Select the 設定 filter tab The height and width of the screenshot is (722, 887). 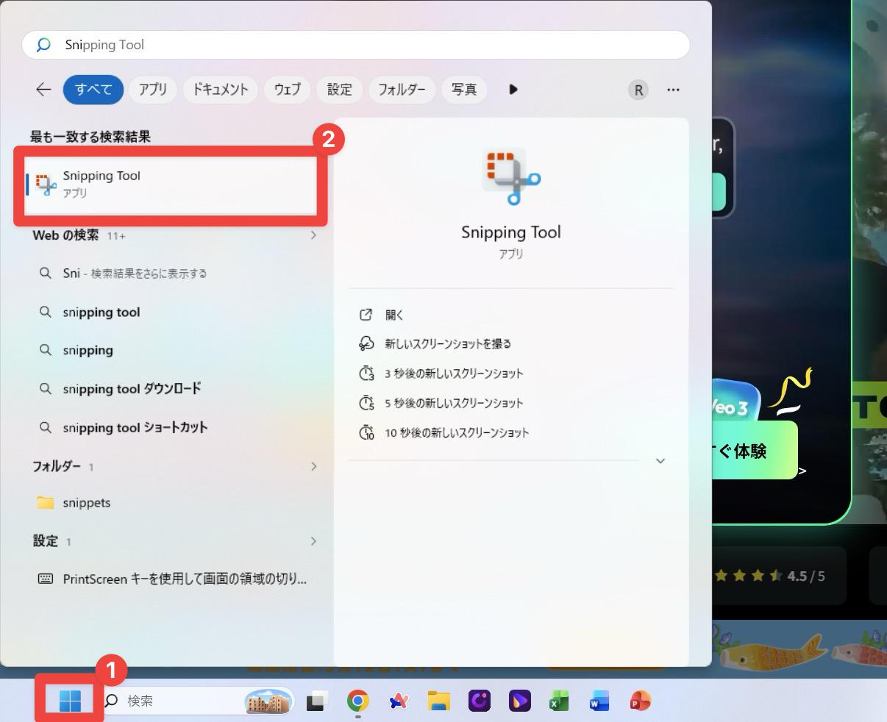339,90
